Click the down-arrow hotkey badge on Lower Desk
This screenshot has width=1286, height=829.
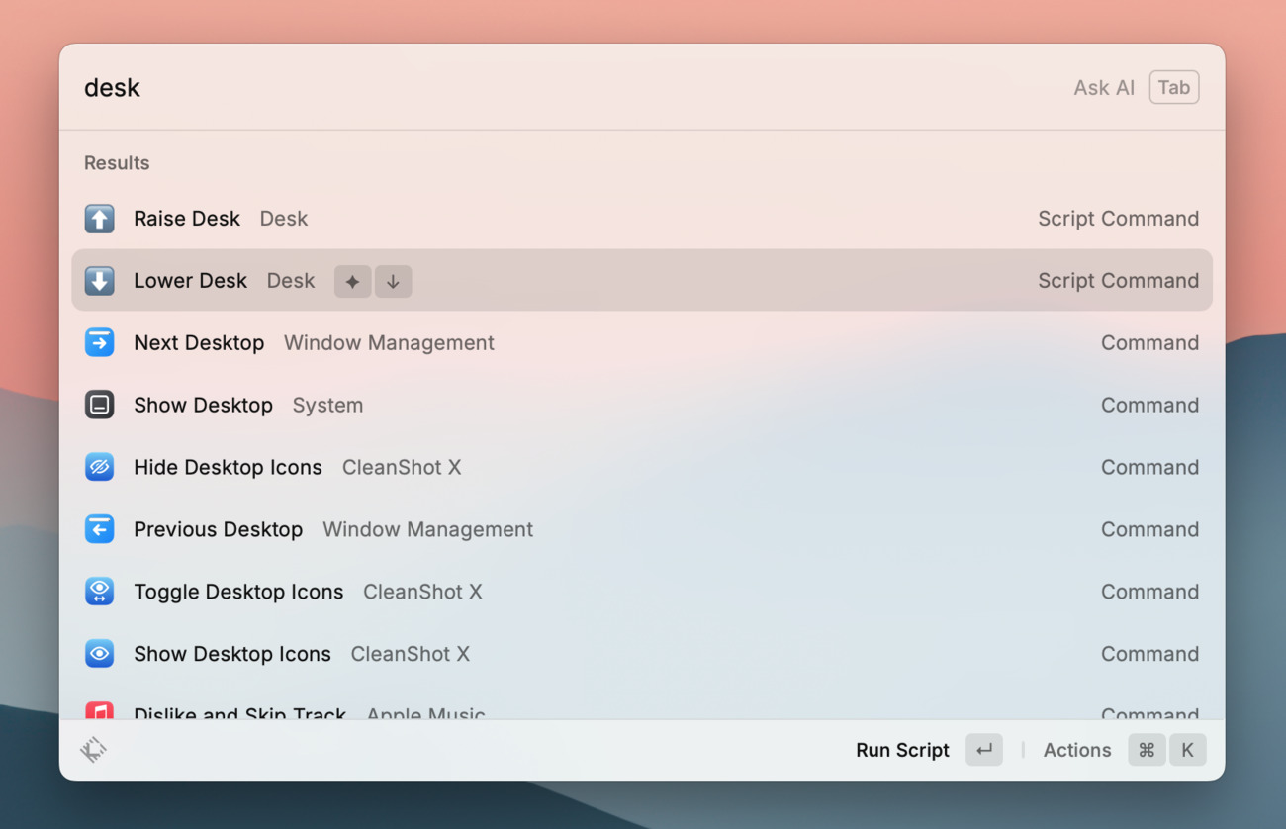(x=393, y=281)
